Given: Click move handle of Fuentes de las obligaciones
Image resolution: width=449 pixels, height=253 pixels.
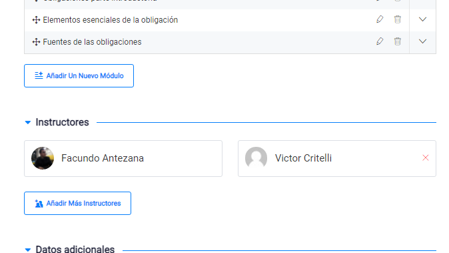Looking at the screenshot, I should click(36, 42).
